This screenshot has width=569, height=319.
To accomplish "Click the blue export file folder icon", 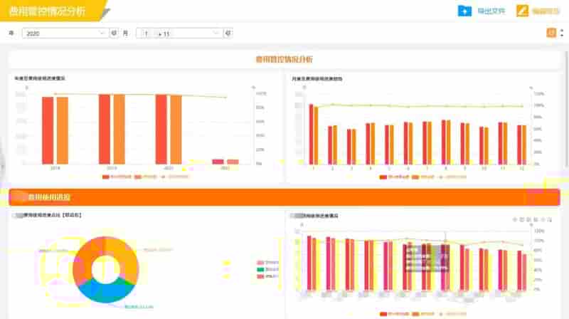I will coord(464,11).
